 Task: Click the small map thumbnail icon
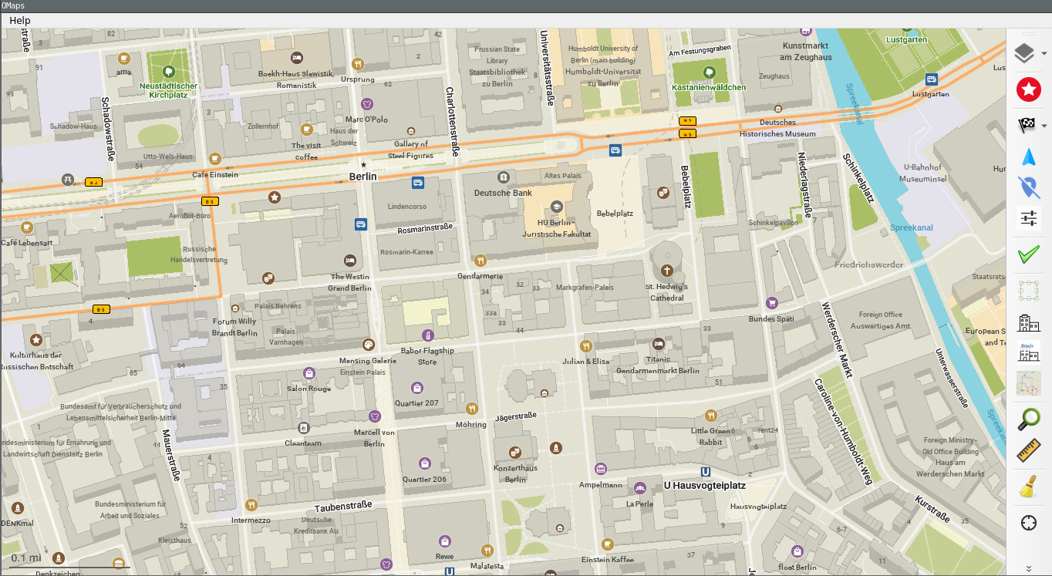[1028, 383]
